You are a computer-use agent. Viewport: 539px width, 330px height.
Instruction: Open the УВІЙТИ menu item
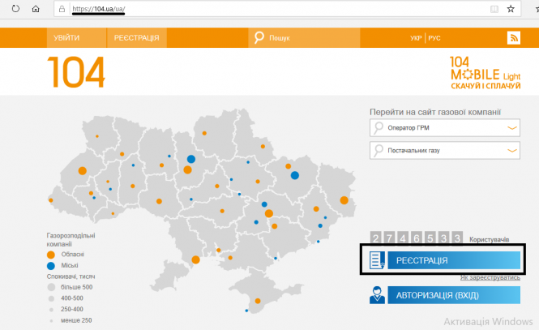(x=76, y=38)
